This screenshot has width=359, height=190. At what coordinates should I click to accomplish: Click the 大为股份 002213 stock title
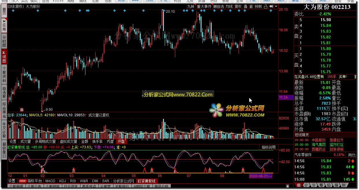point(327,7)
